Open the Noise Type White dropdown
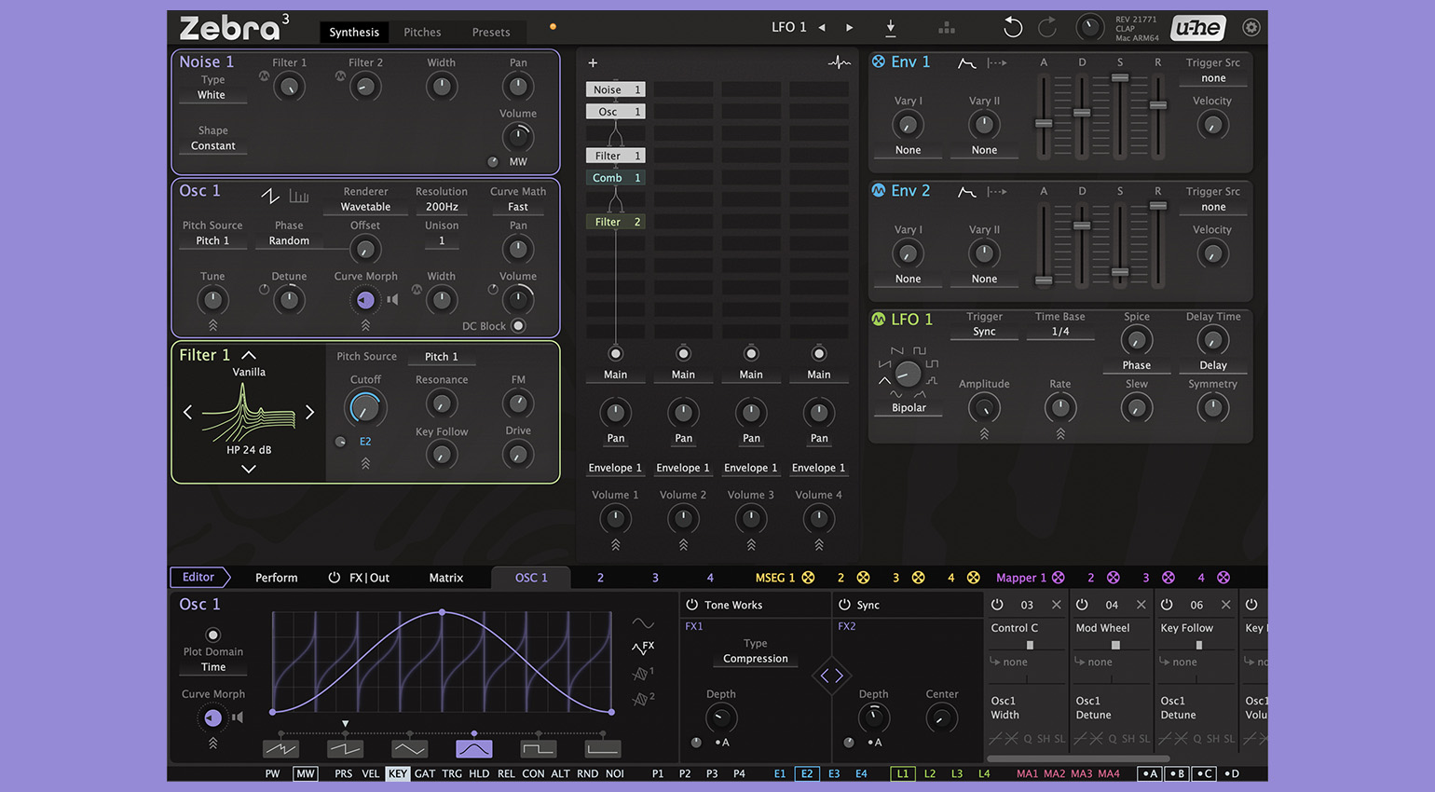 (212, 95)
